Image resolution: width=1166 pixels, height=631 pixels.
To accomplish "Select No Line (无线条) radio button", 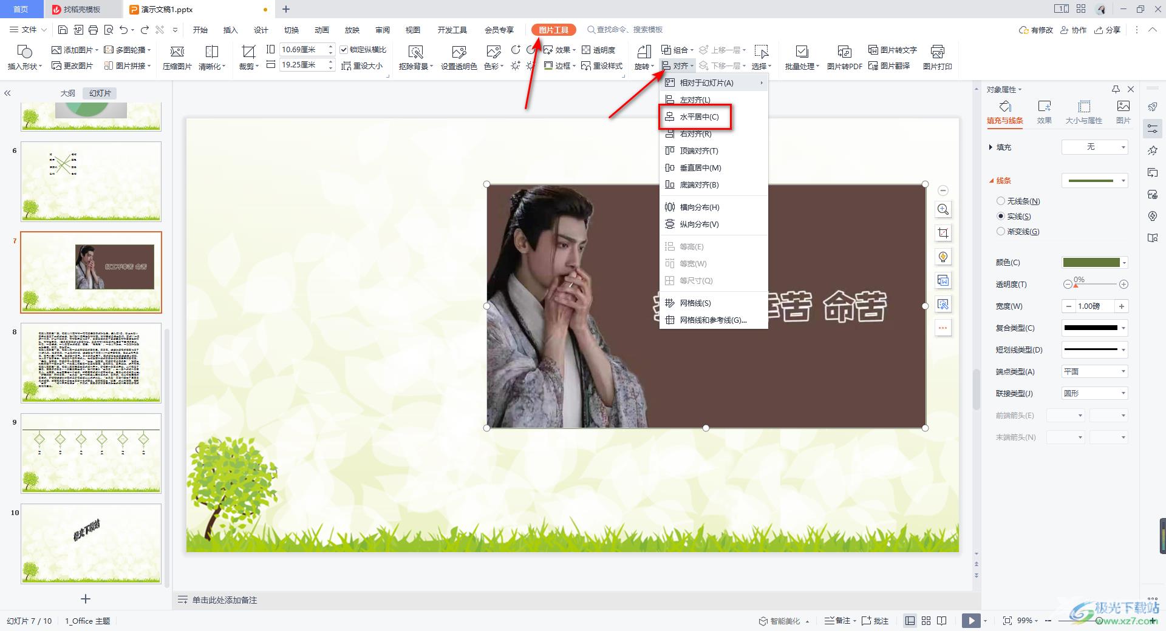I will 1001,201.
